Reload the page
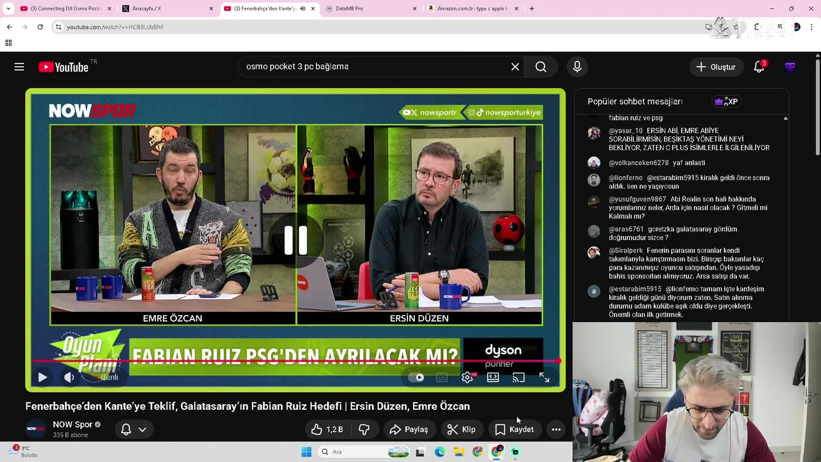The image size is (821, 462). (40, 27)
